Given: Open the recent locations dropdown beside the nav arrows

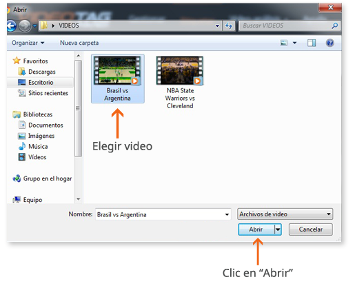Looking at the screenshot, I should pyautogui.click(x=34, y=25).
